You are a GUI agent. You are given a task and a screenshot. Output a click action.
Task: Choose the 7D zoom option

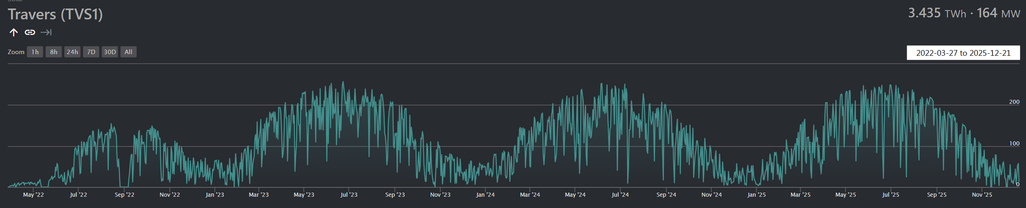click(x=91, y=52)
